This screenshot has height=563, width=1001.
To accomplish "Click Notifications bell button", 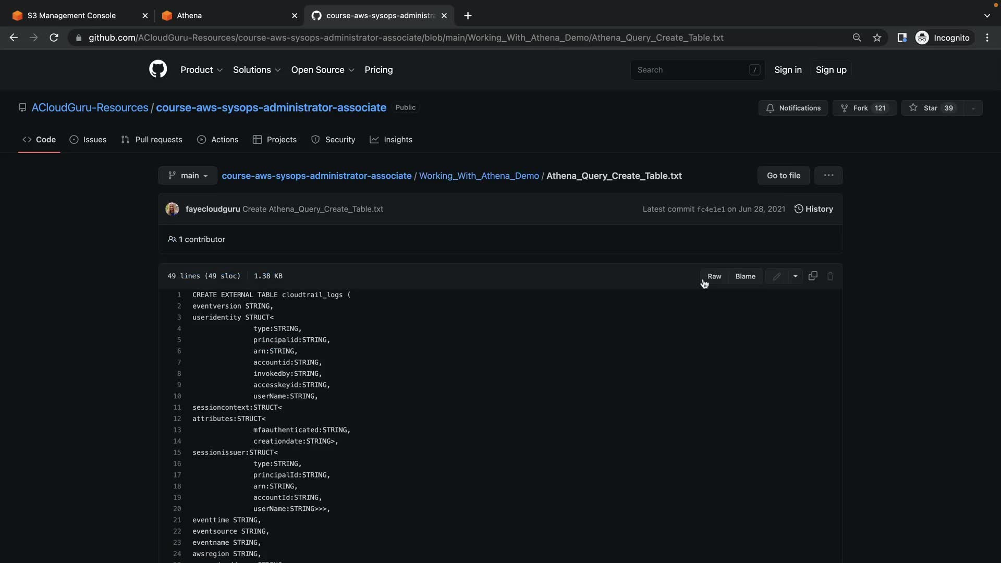I will pos(793,108).
